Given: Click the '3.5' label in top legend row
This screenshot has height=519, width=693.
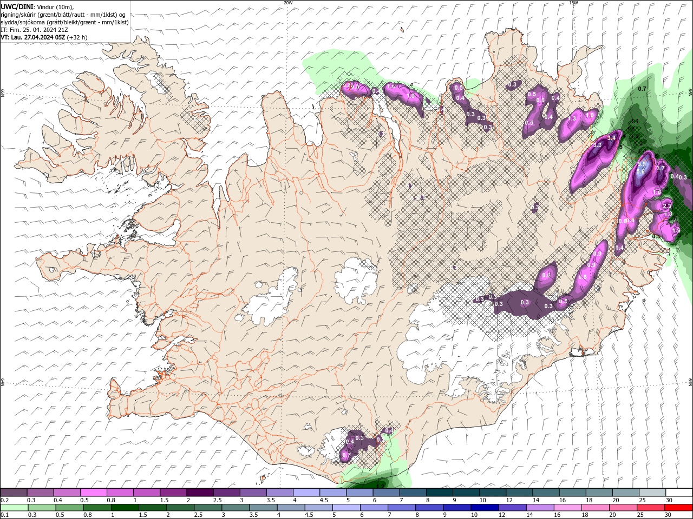Looking at the screenshot, I should click(271, 500).
